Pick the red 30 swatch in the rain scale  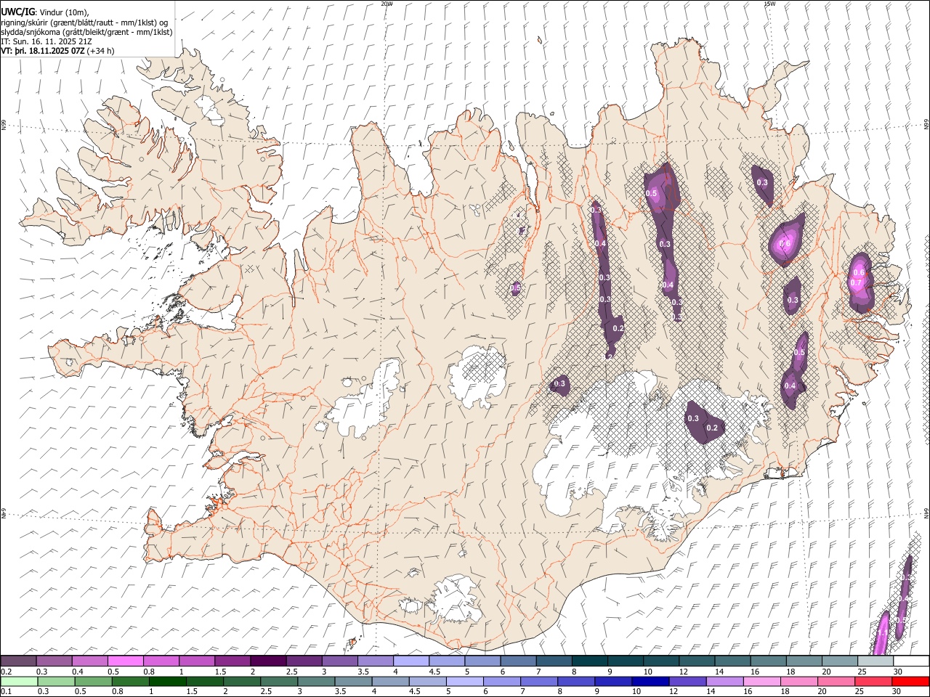910,682
